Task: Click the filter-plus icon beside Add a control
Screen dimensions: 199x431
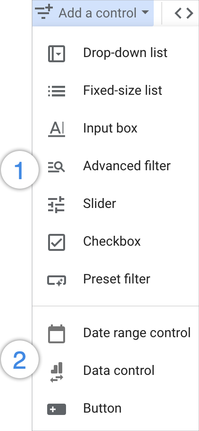Action: [x=44, y=13]
